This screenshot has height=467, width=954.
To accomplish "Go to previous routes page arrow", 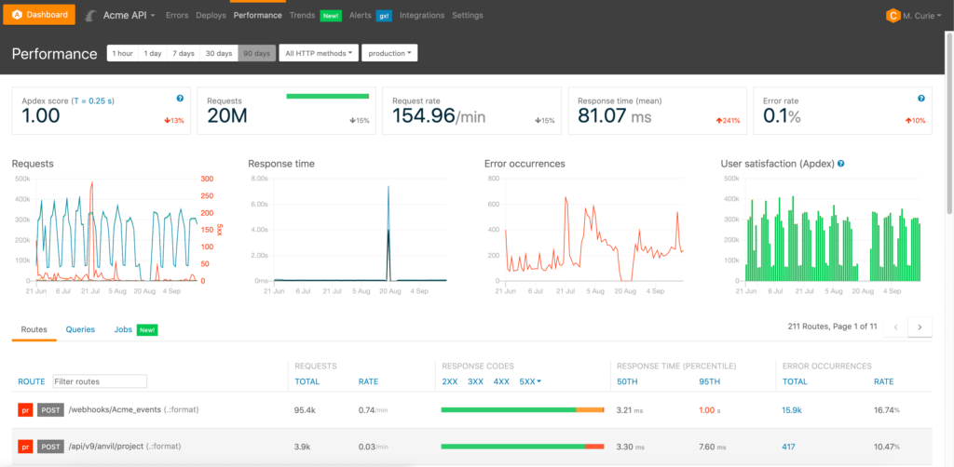I will tap(895, 327).
